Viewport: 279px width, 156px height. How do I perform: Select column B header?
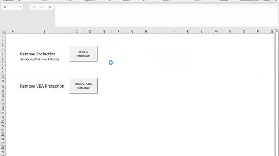click(44, 31)
